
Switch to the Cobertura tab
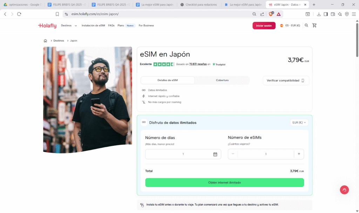(222, 80)
